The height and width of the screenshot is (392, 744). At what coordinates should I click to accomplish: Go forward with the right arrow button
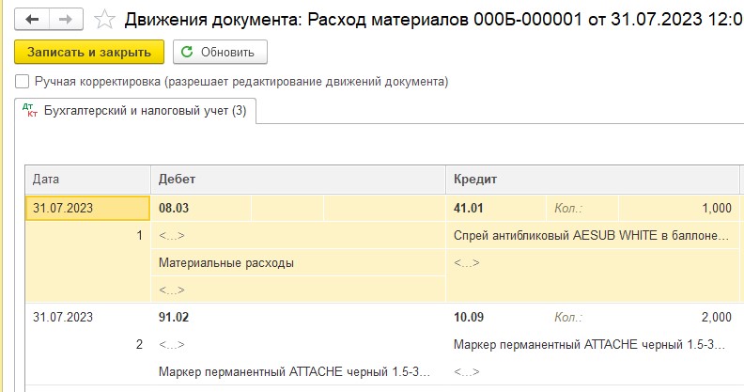point(66,20)
